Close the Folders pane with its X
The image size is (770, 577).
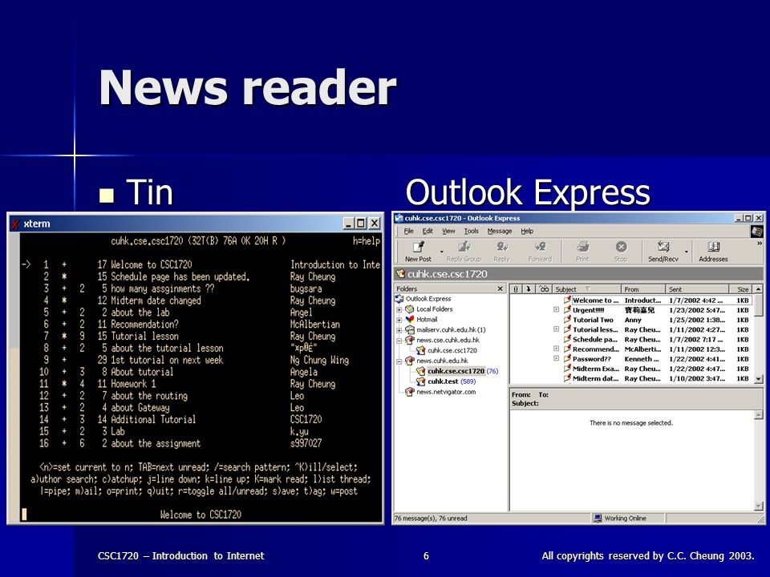point(500,288)
